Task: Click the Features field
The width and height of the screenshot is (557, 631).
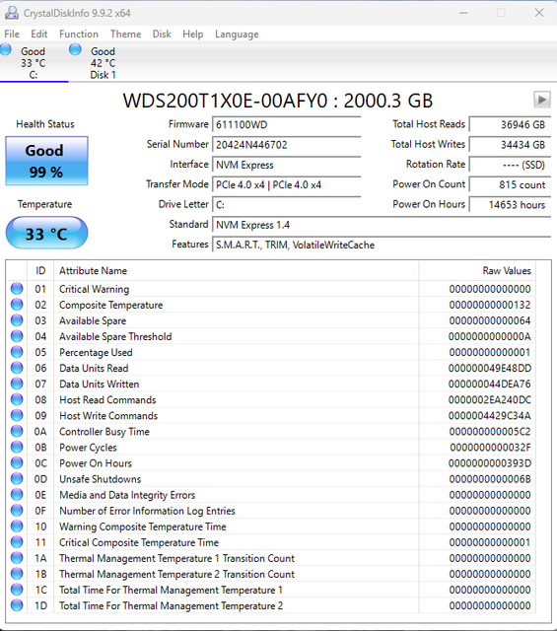Action: [x=382, y=245]
